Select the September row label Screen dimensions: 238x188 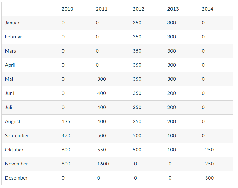tap(17, 136)
